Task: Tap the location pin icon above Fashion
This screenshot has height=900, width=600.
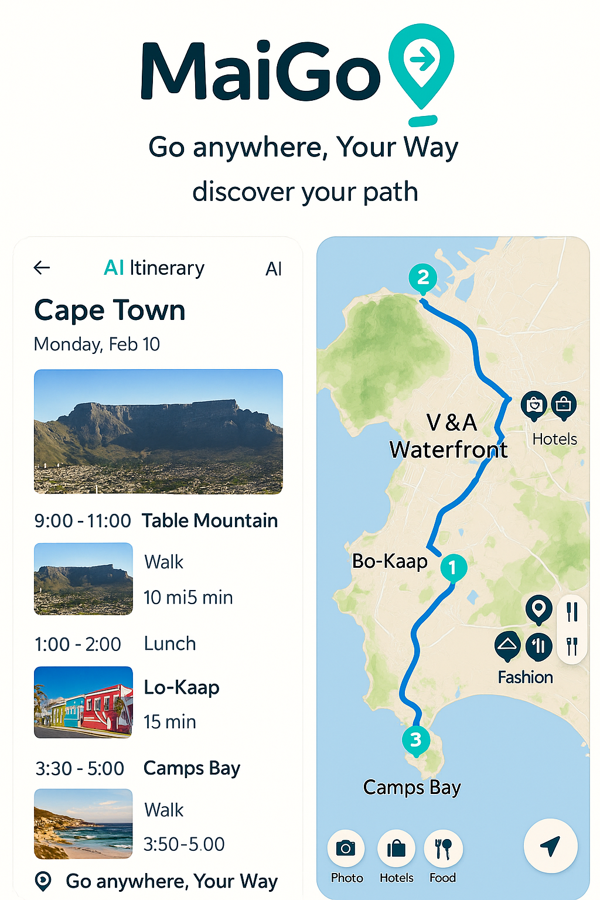Action: tap(538, 608)
